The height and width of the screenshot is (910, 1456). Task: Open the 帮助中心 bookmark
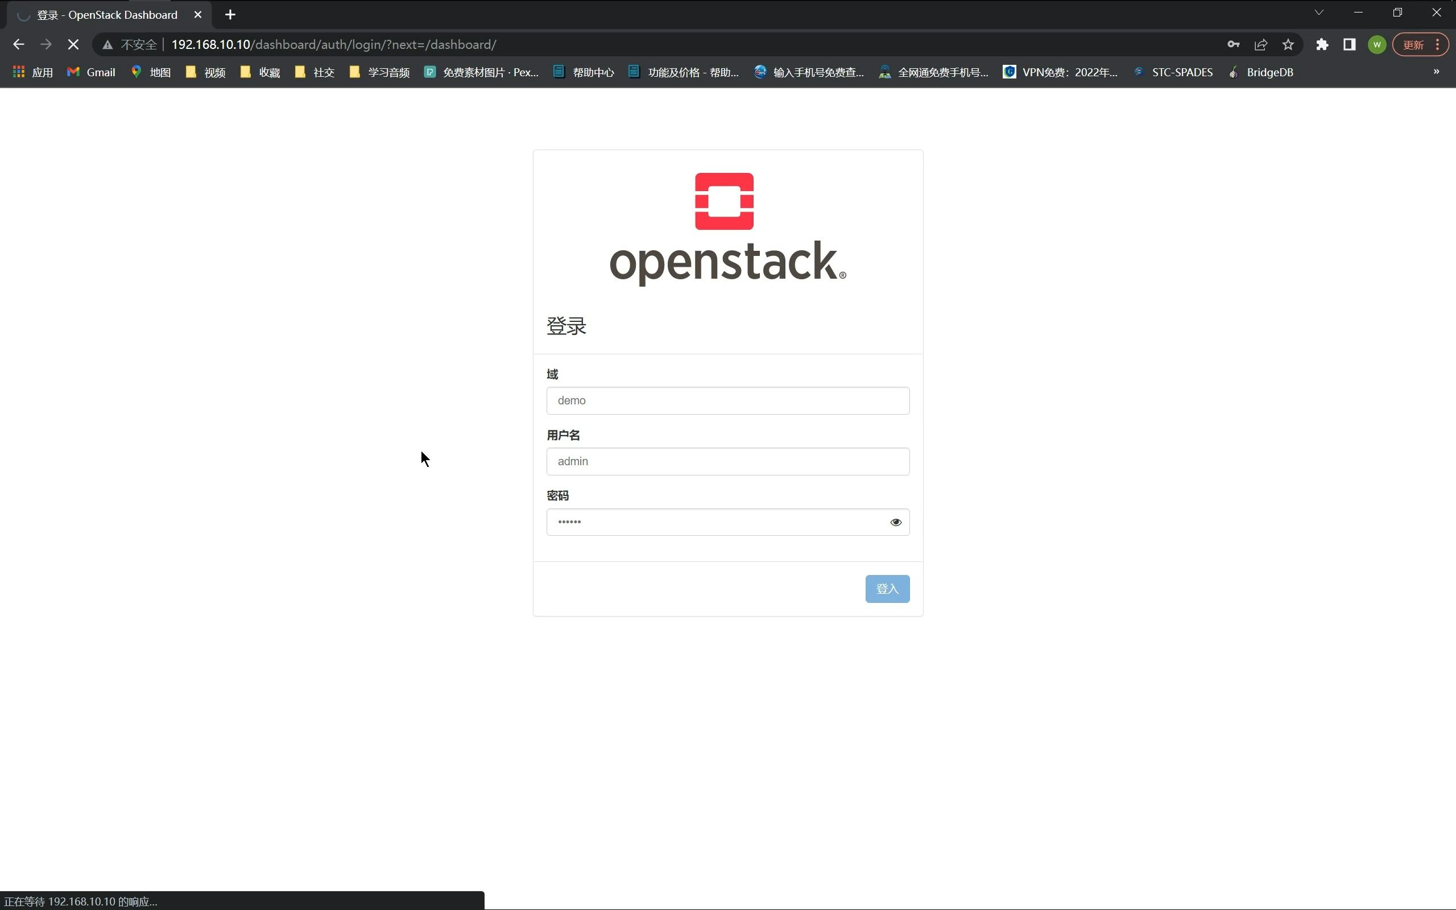coord(591,72)
